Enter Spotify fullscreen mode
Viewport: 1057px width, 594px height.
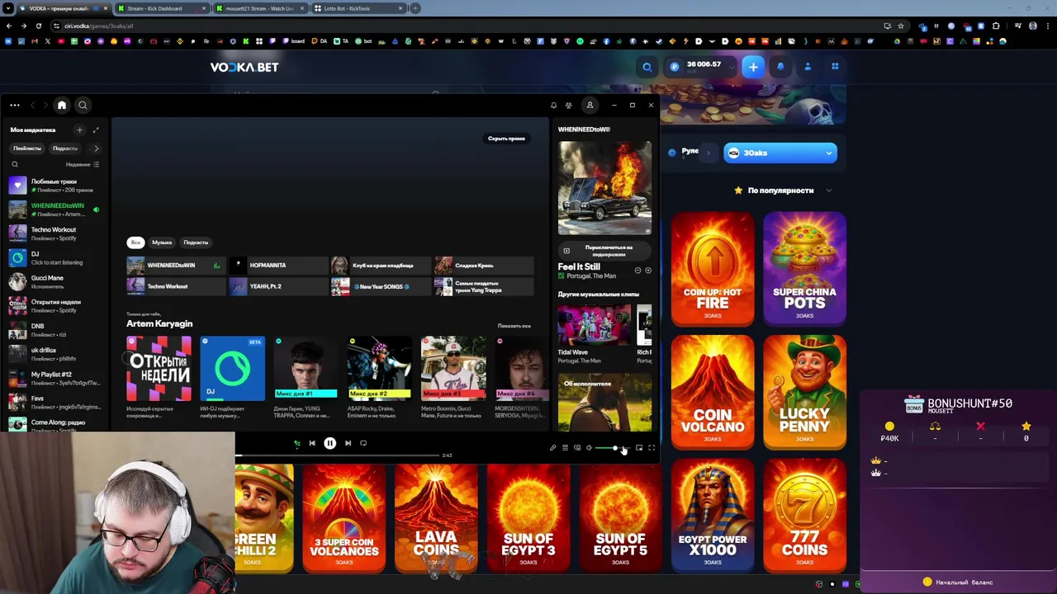click(652, 447)
